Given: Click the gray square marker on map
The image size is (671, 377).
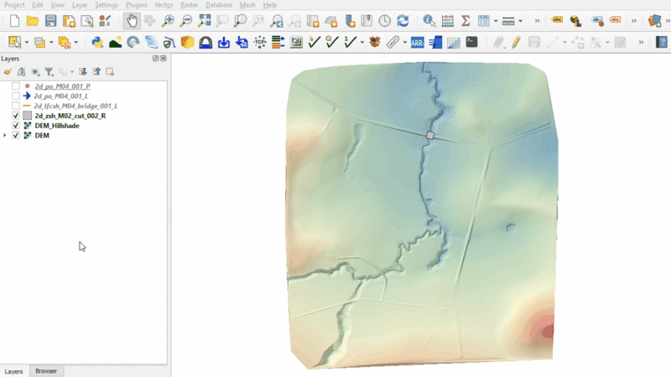Looking at the screenshot, I should (x=430, y=135).
